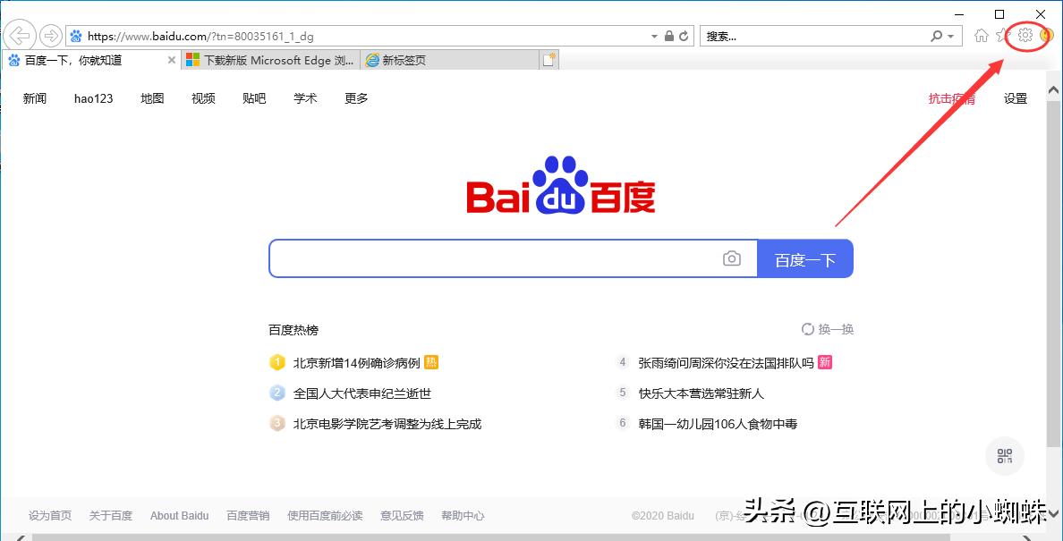
Task: Open the 更多 menu on Baidu navigation
Action: [354, 99]
